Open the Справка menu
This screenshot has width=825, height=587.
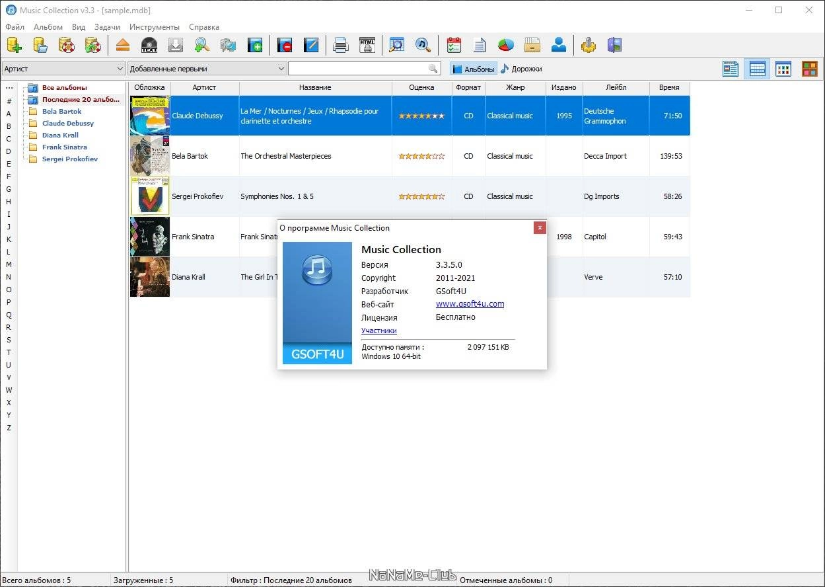[x=204, y=27]
